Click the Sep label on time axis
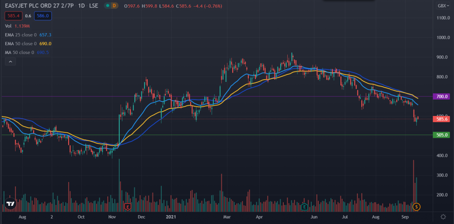 tap(405, 216)
